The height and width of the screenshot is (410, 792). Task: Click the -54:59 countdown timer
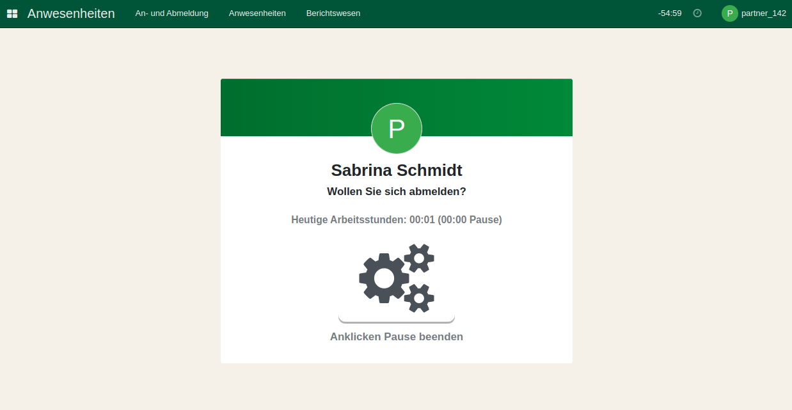click(670, 13)
